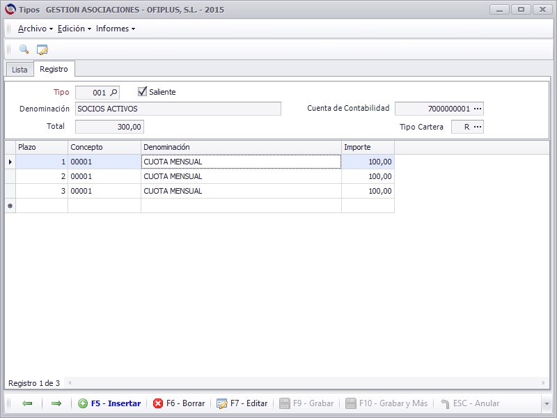Switch to the Lista tab
The width and height of the screenshot is (557, 418).
(x=19, y=70)
